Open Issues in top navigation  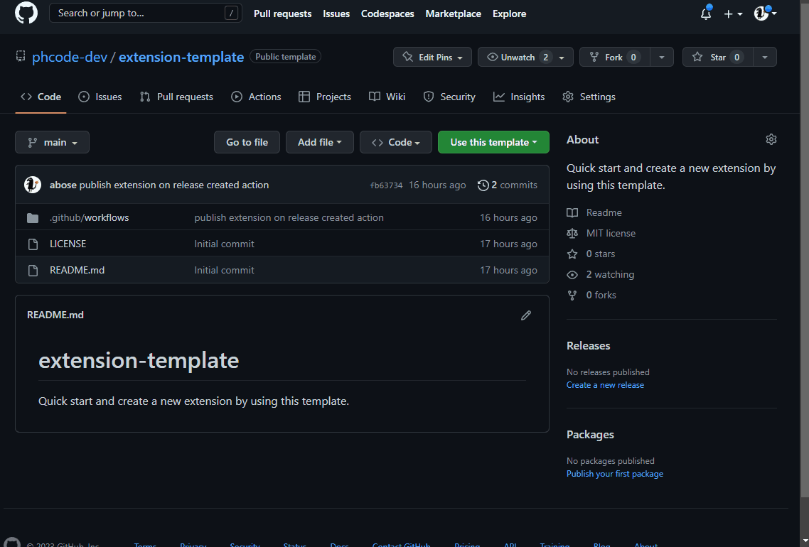pos(336,13)
